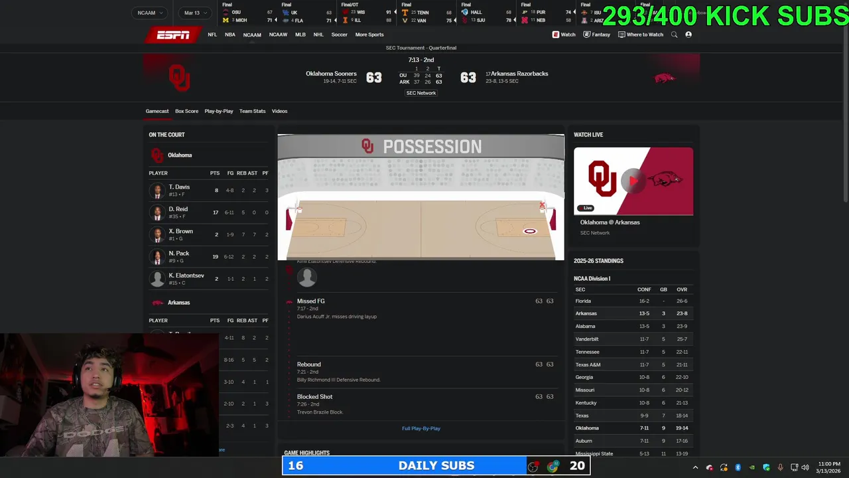This screenshot has height=478, width=849.
Task: Open the Watch button in ESPN header
Action: coord(564,35)
